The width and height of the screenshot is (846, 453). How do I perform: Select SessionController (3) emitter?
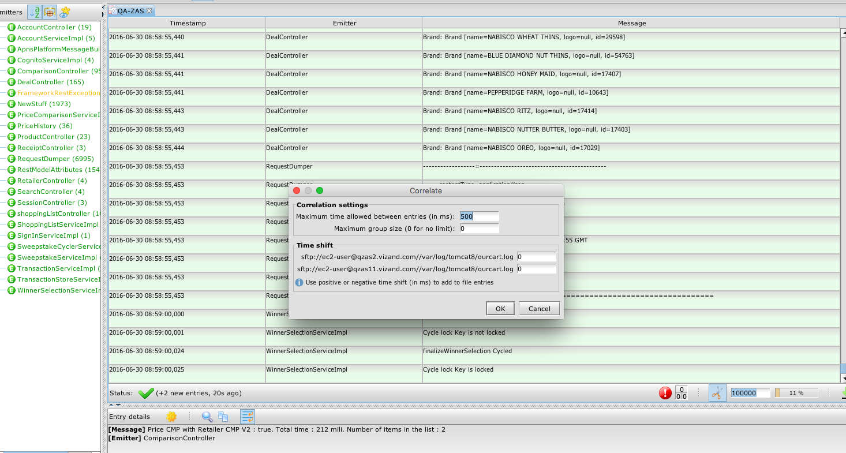52,203
